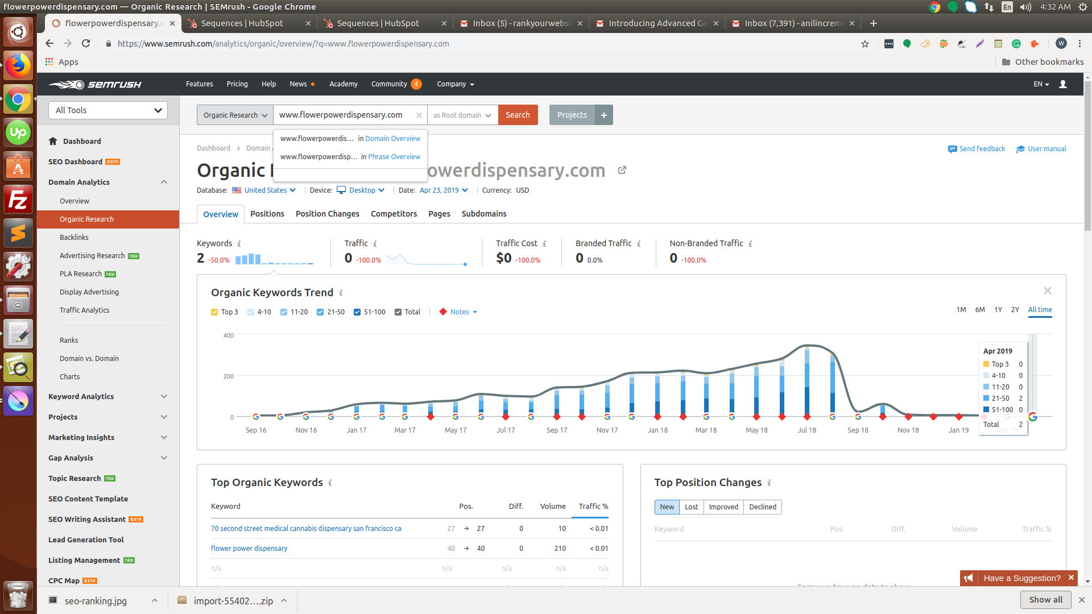The image size is (1092, 614).
Task: Open Company menu dropdown
Action: click(455, 84)
